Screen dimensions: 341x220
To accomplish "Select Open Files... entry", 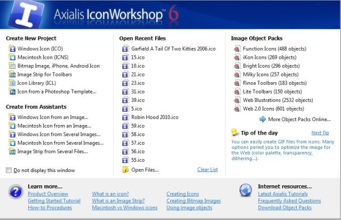I will point(145,170).
